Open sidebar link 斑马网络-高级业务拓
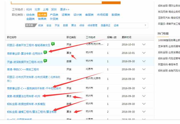The image size is (180, 124). pyautogui.click(x=169, y=12)
